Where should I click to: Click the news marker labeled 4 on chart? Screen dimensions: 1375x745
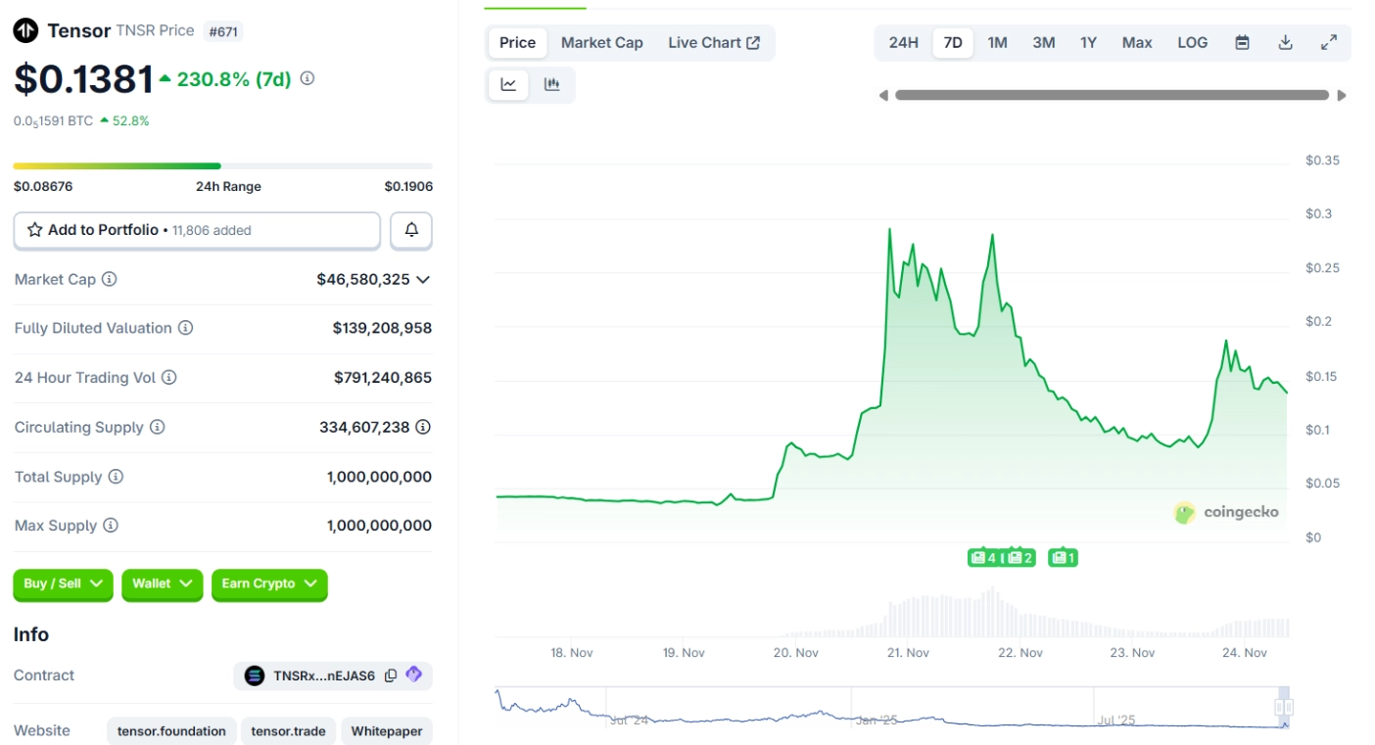tap(982, 558)
